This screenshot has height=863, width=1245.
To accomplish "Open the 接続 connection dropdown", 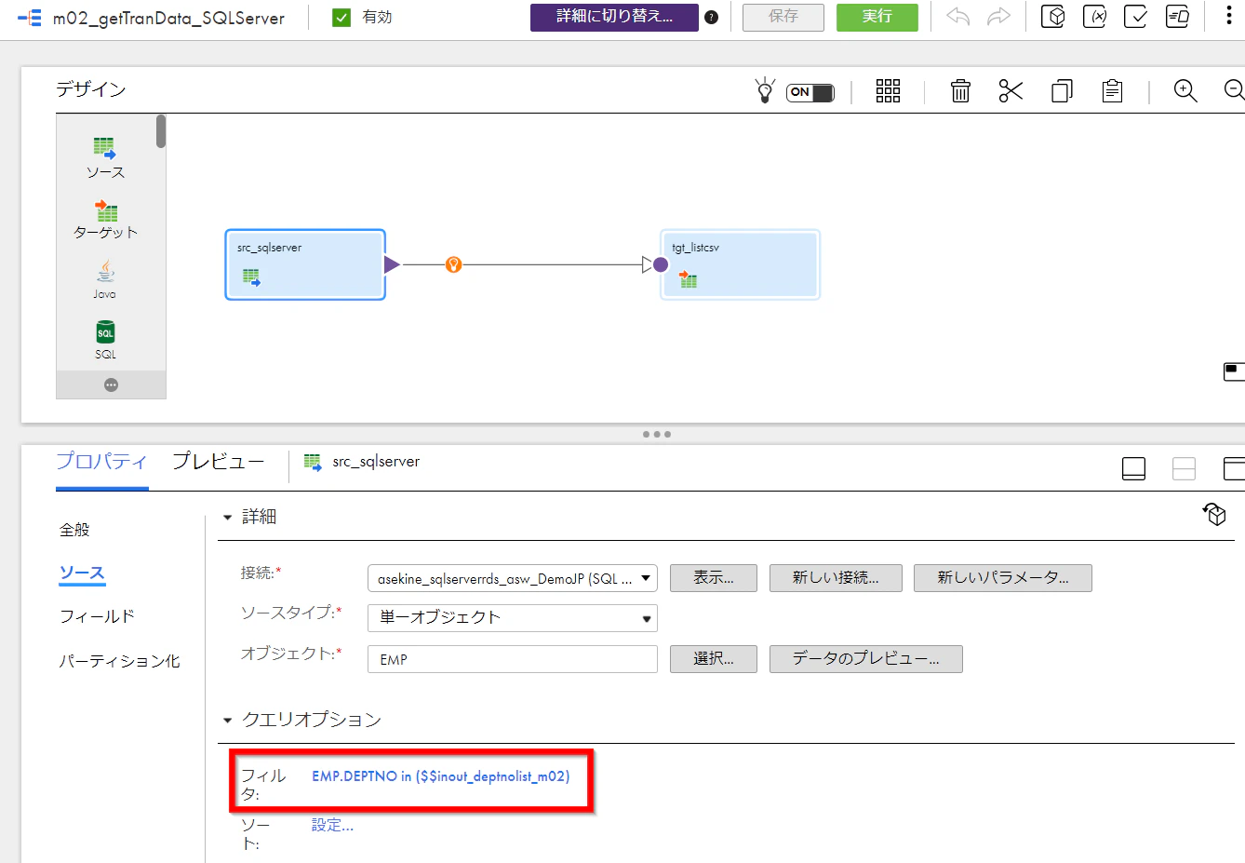I will point(513,578).
